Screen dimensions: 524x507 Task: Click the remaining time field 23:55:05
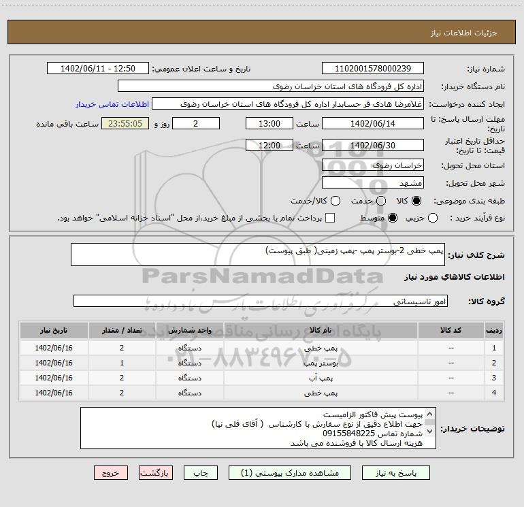click(125, 123)
